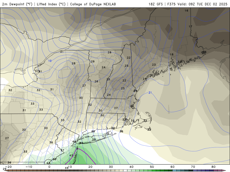Click the dewpoint value "34" on the map
The width and height of the screenshot is (230, 172).
[x=113, y=128]
